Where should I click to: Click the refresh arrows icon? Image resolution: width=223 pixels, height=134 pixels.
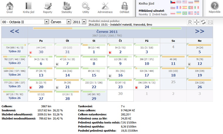[203, 22]
